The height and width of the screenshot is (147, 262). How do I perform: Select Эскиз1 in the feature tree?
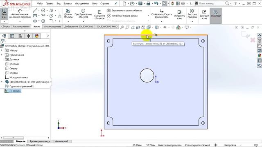click(13, 91)
